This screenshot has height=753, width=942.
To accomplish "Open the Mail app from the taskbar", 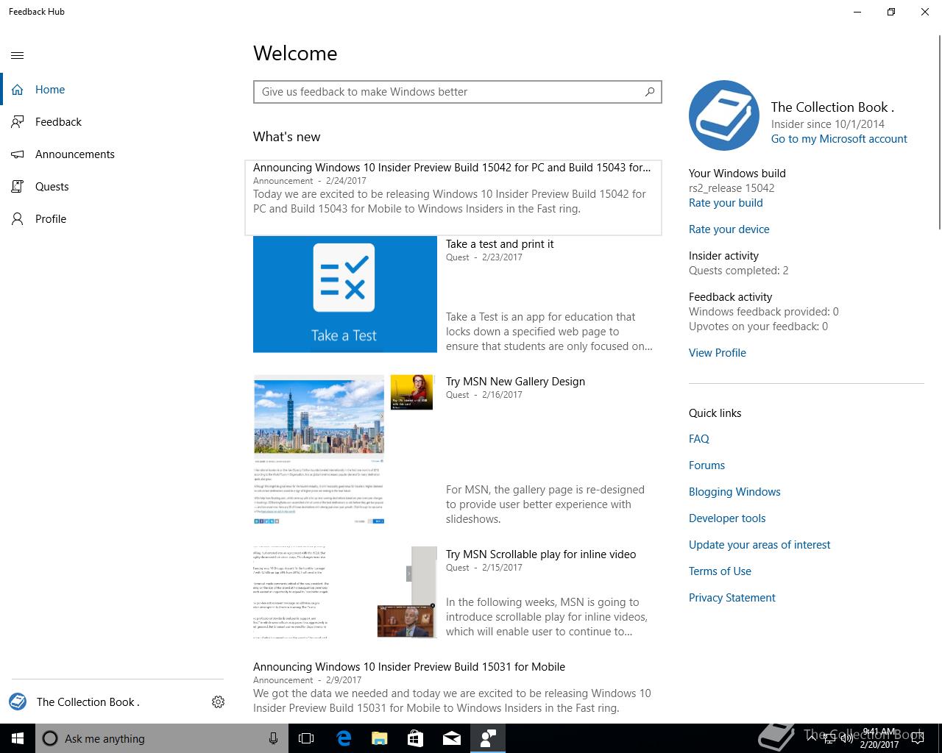I will 452,738.
